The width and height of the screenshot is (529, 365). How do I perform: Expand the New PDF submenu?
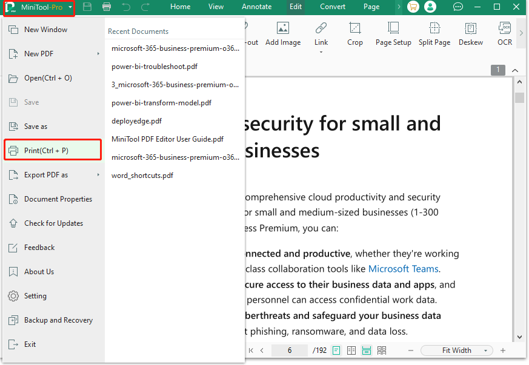pos(98,54)
